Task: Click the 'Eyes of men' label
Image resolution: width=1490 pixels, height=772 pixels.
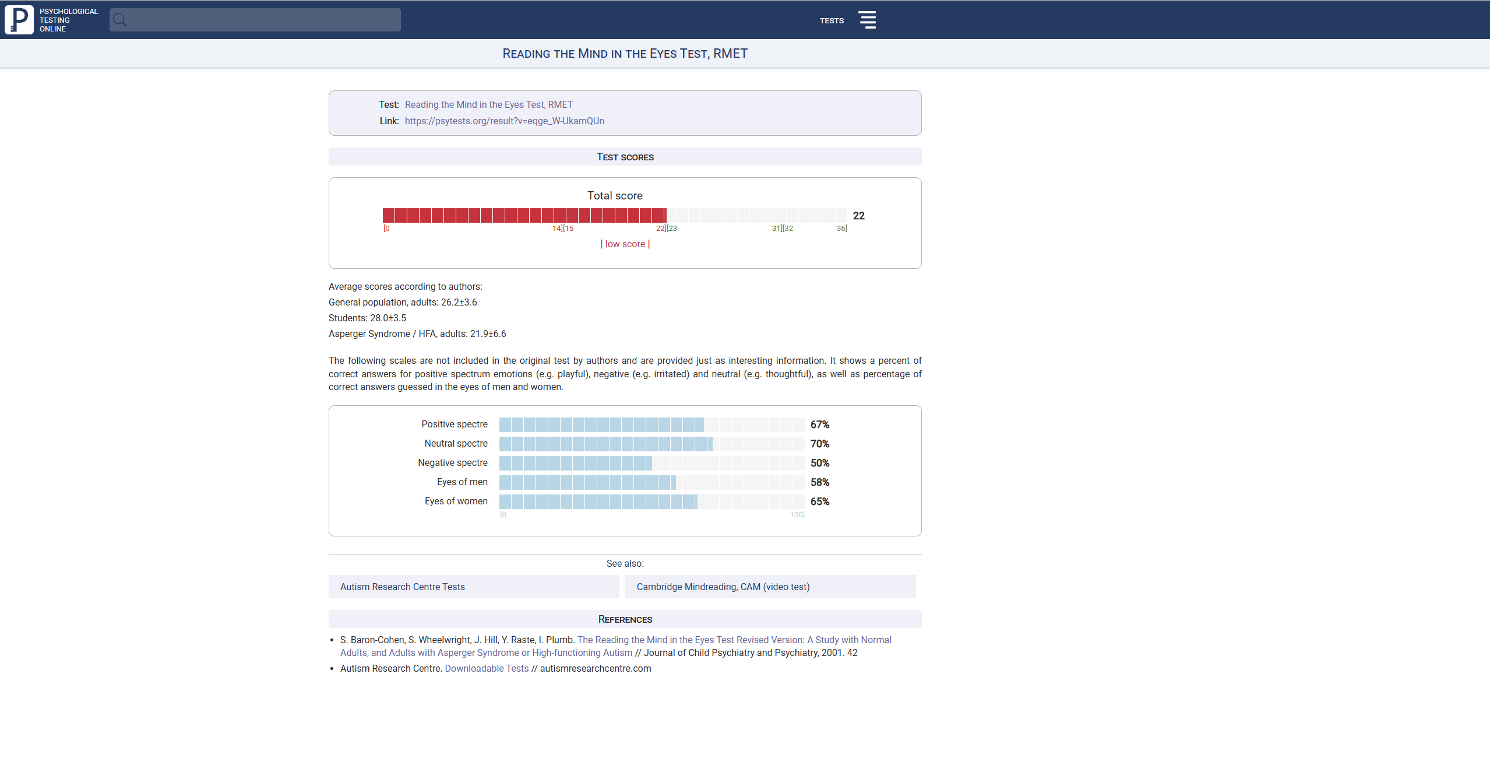Action: [x=462, y=482]
